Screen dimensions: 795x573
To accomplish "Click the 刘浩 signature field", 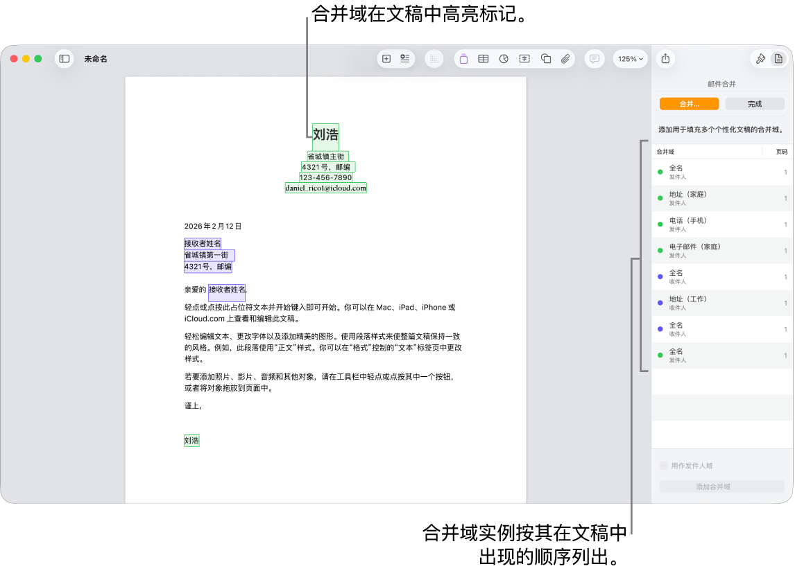I will click(x=191, y=441).
